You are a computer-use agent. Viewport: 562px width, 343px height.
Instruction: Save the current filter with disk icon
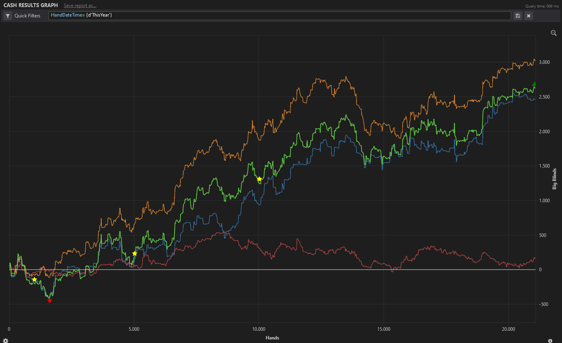pos(518,16)
